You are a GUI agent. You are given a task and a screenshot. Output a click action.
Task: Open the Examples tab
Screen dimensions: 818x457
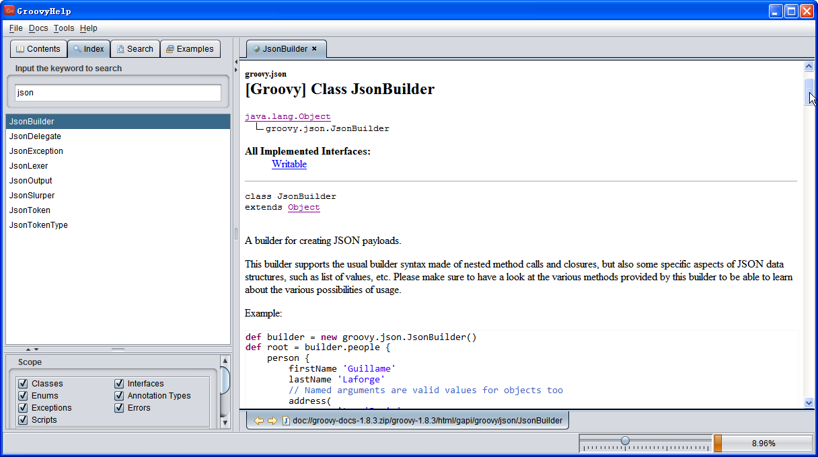coord(190,49)
